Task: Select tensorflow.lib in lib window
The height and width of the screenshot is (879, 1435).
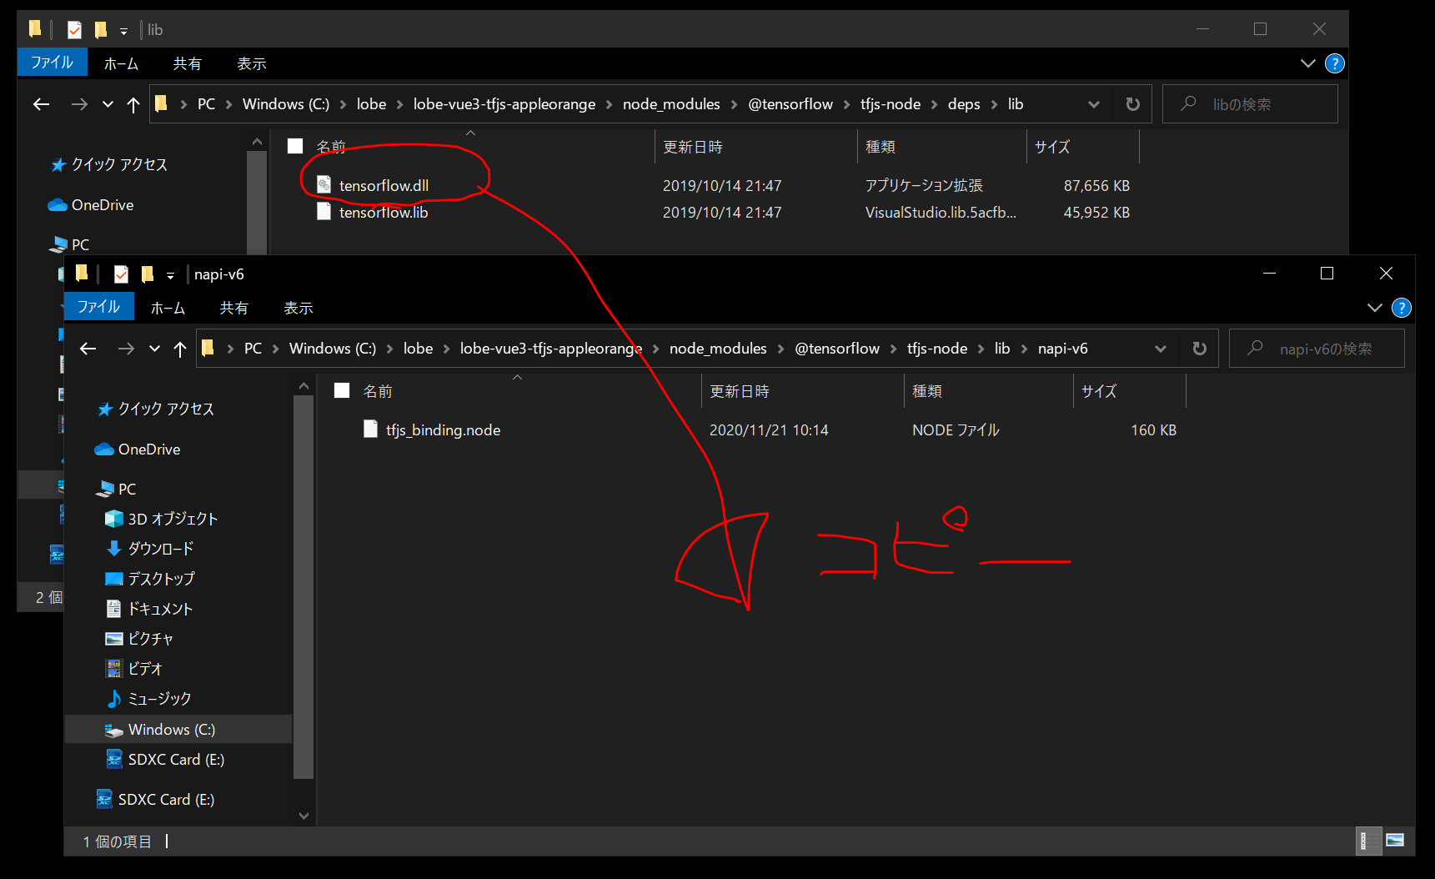Action: pos(373,212)
